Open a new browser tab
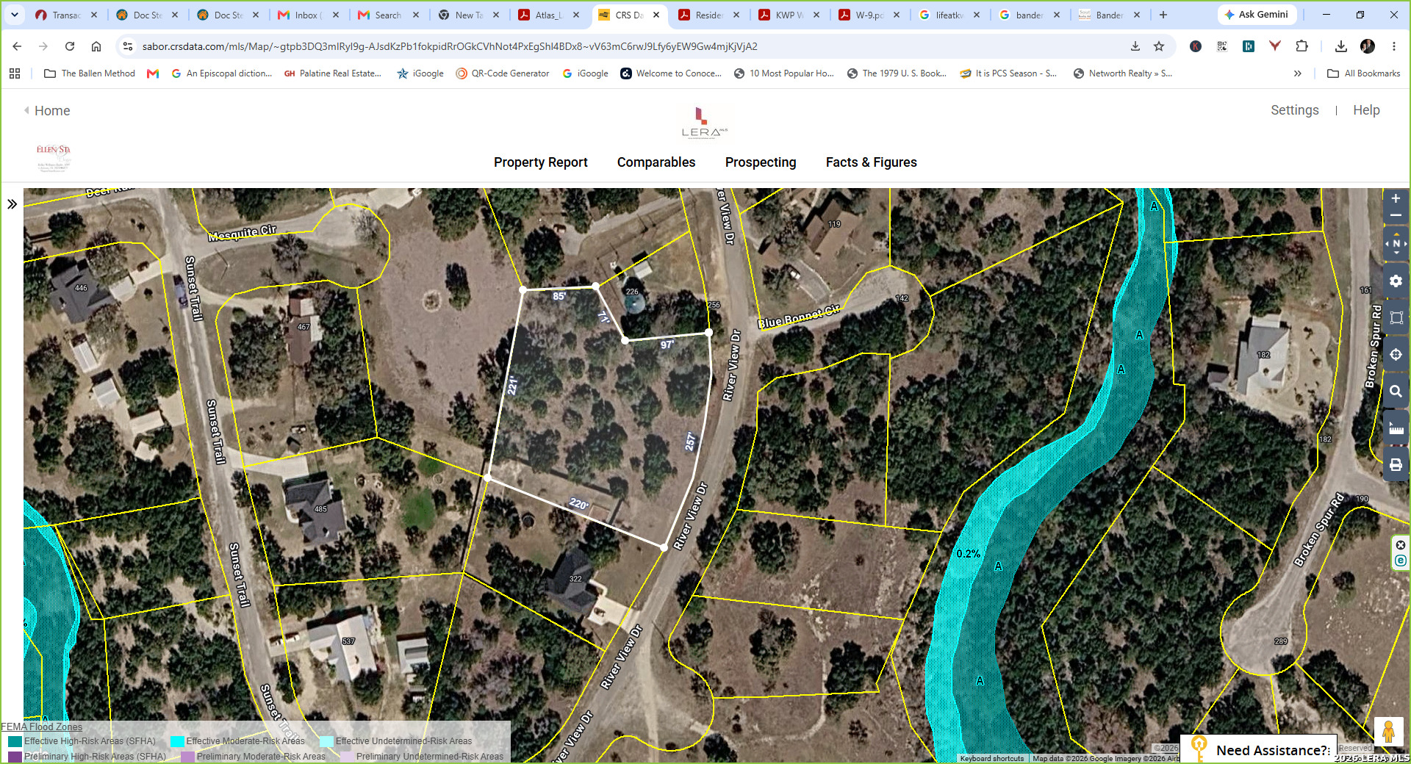1411x764 pixels. 1163,15
